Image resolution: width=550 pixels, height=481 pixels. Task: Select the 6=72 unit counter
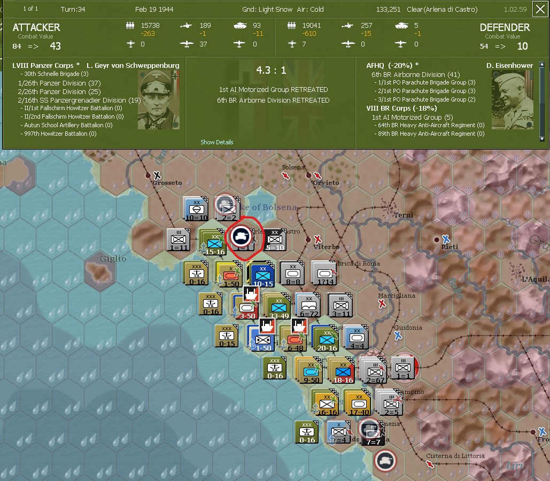[x=308, y=305]
